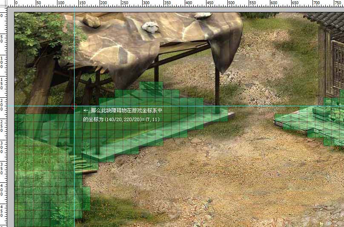
Task: Click the 250 mark on horizontal ruler
Action: (125, 3)
